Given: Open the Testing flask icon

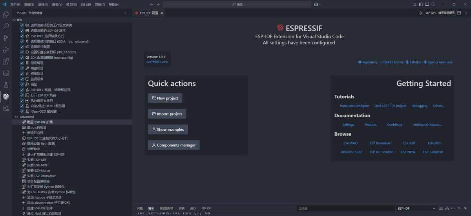Looking at the screenshot, I should [6, 85].
